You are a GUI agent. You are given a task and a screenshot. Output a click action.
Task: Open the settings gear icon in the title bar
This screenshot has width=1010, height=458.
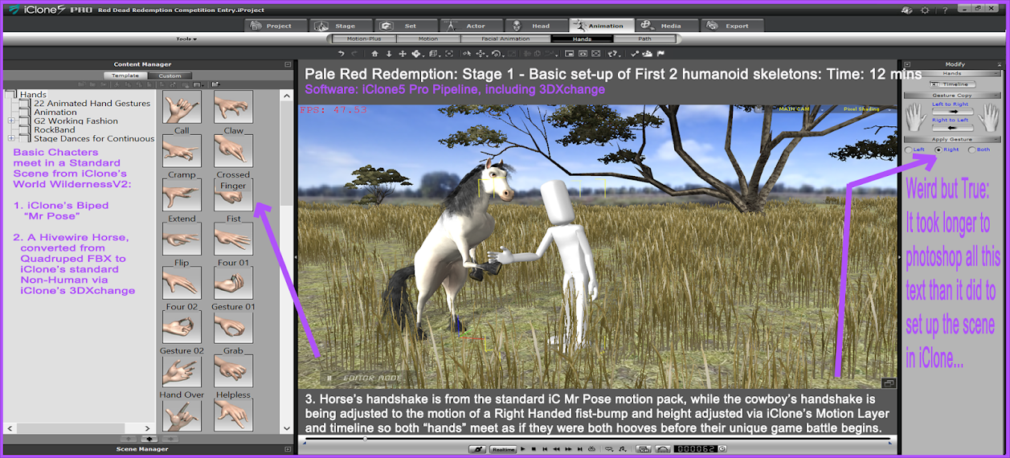click(x=924, y=10)
